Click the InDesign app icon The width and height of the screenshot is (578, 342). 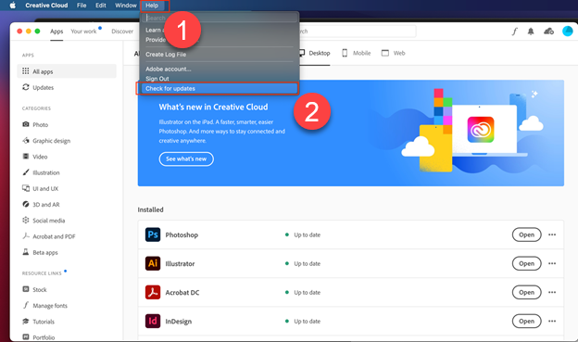153,321
